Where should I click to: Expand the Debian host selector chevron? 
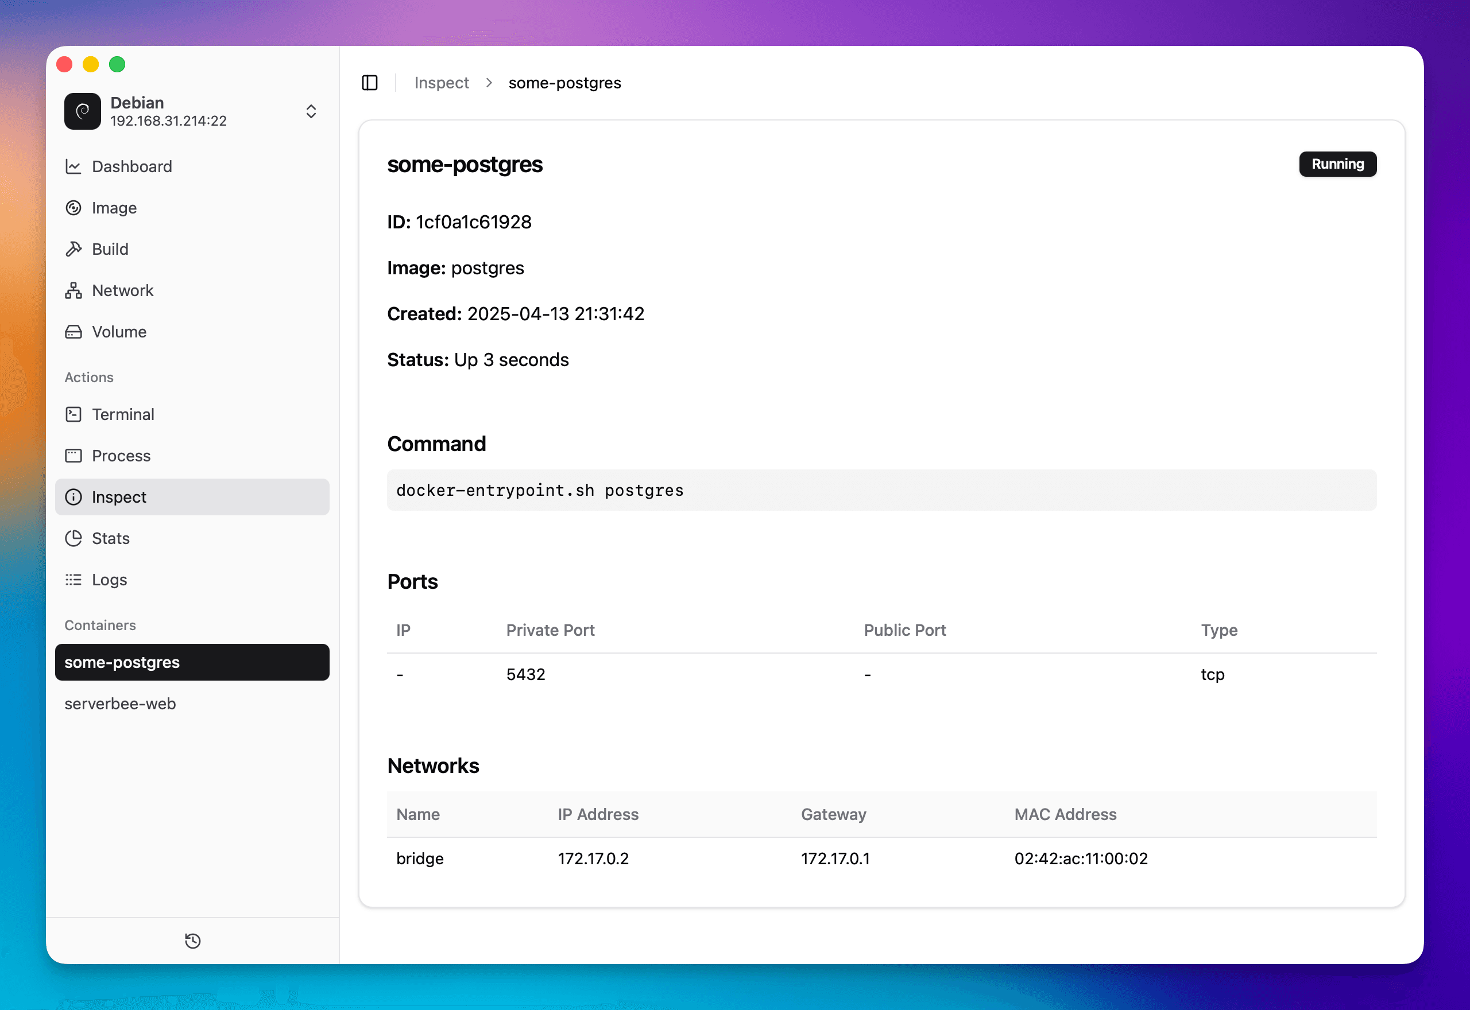click(x=311, y=111)
